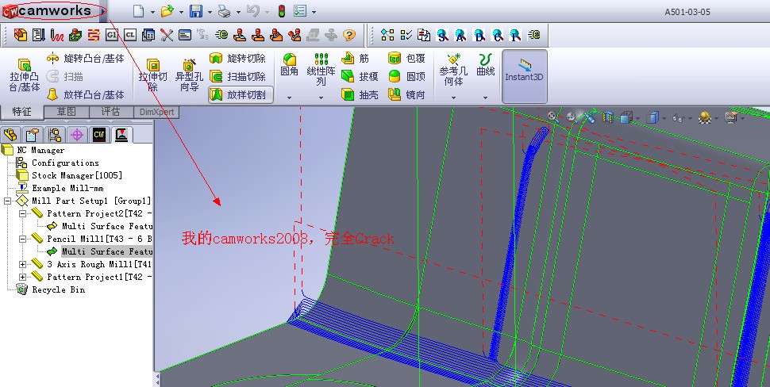Open dropdown arrow under Linear Pattern (线性阵列)
Viewport: 770px width, 387px height.
pos(321,98)
